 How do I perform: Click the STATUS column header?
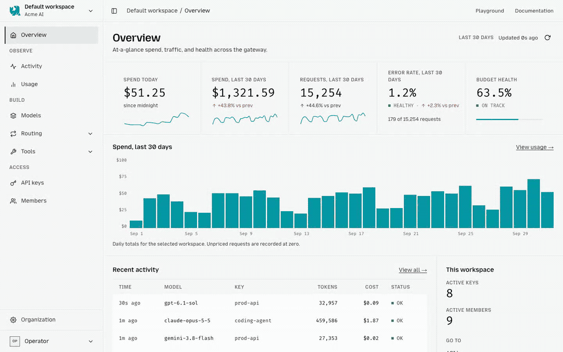point(400,287)
